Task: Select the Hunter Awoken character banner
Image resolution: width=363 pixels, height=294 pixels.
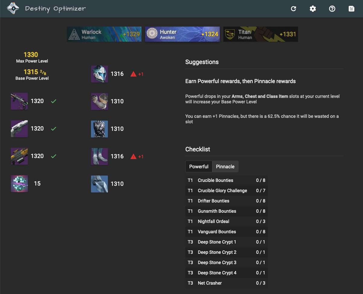Action: 182,34
